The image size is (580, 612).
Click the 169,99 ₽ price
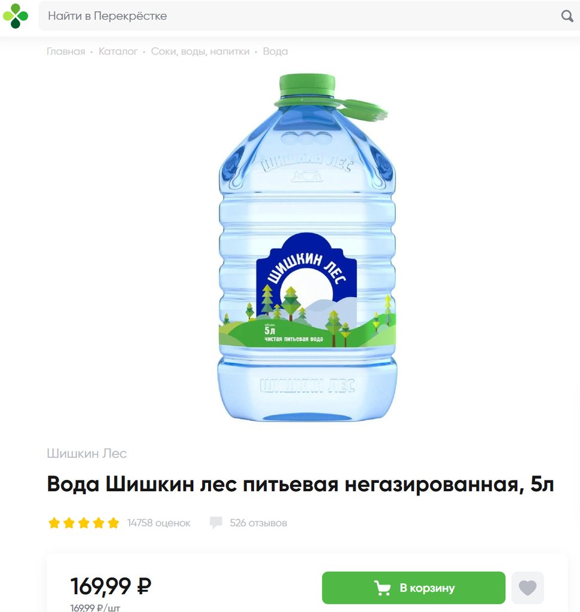point(111,586)
